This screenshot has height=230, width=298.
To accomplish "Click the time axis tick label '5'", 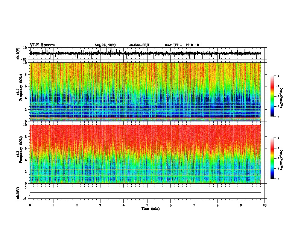I will [147, 205].
